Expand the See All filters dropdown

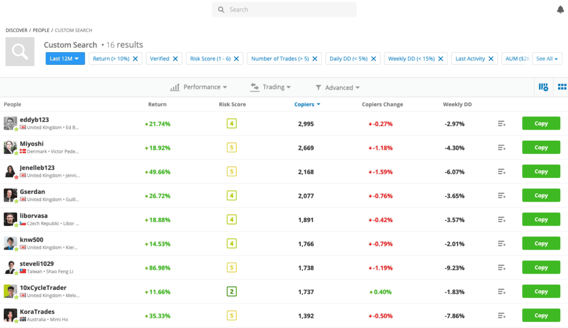[547, 59]
